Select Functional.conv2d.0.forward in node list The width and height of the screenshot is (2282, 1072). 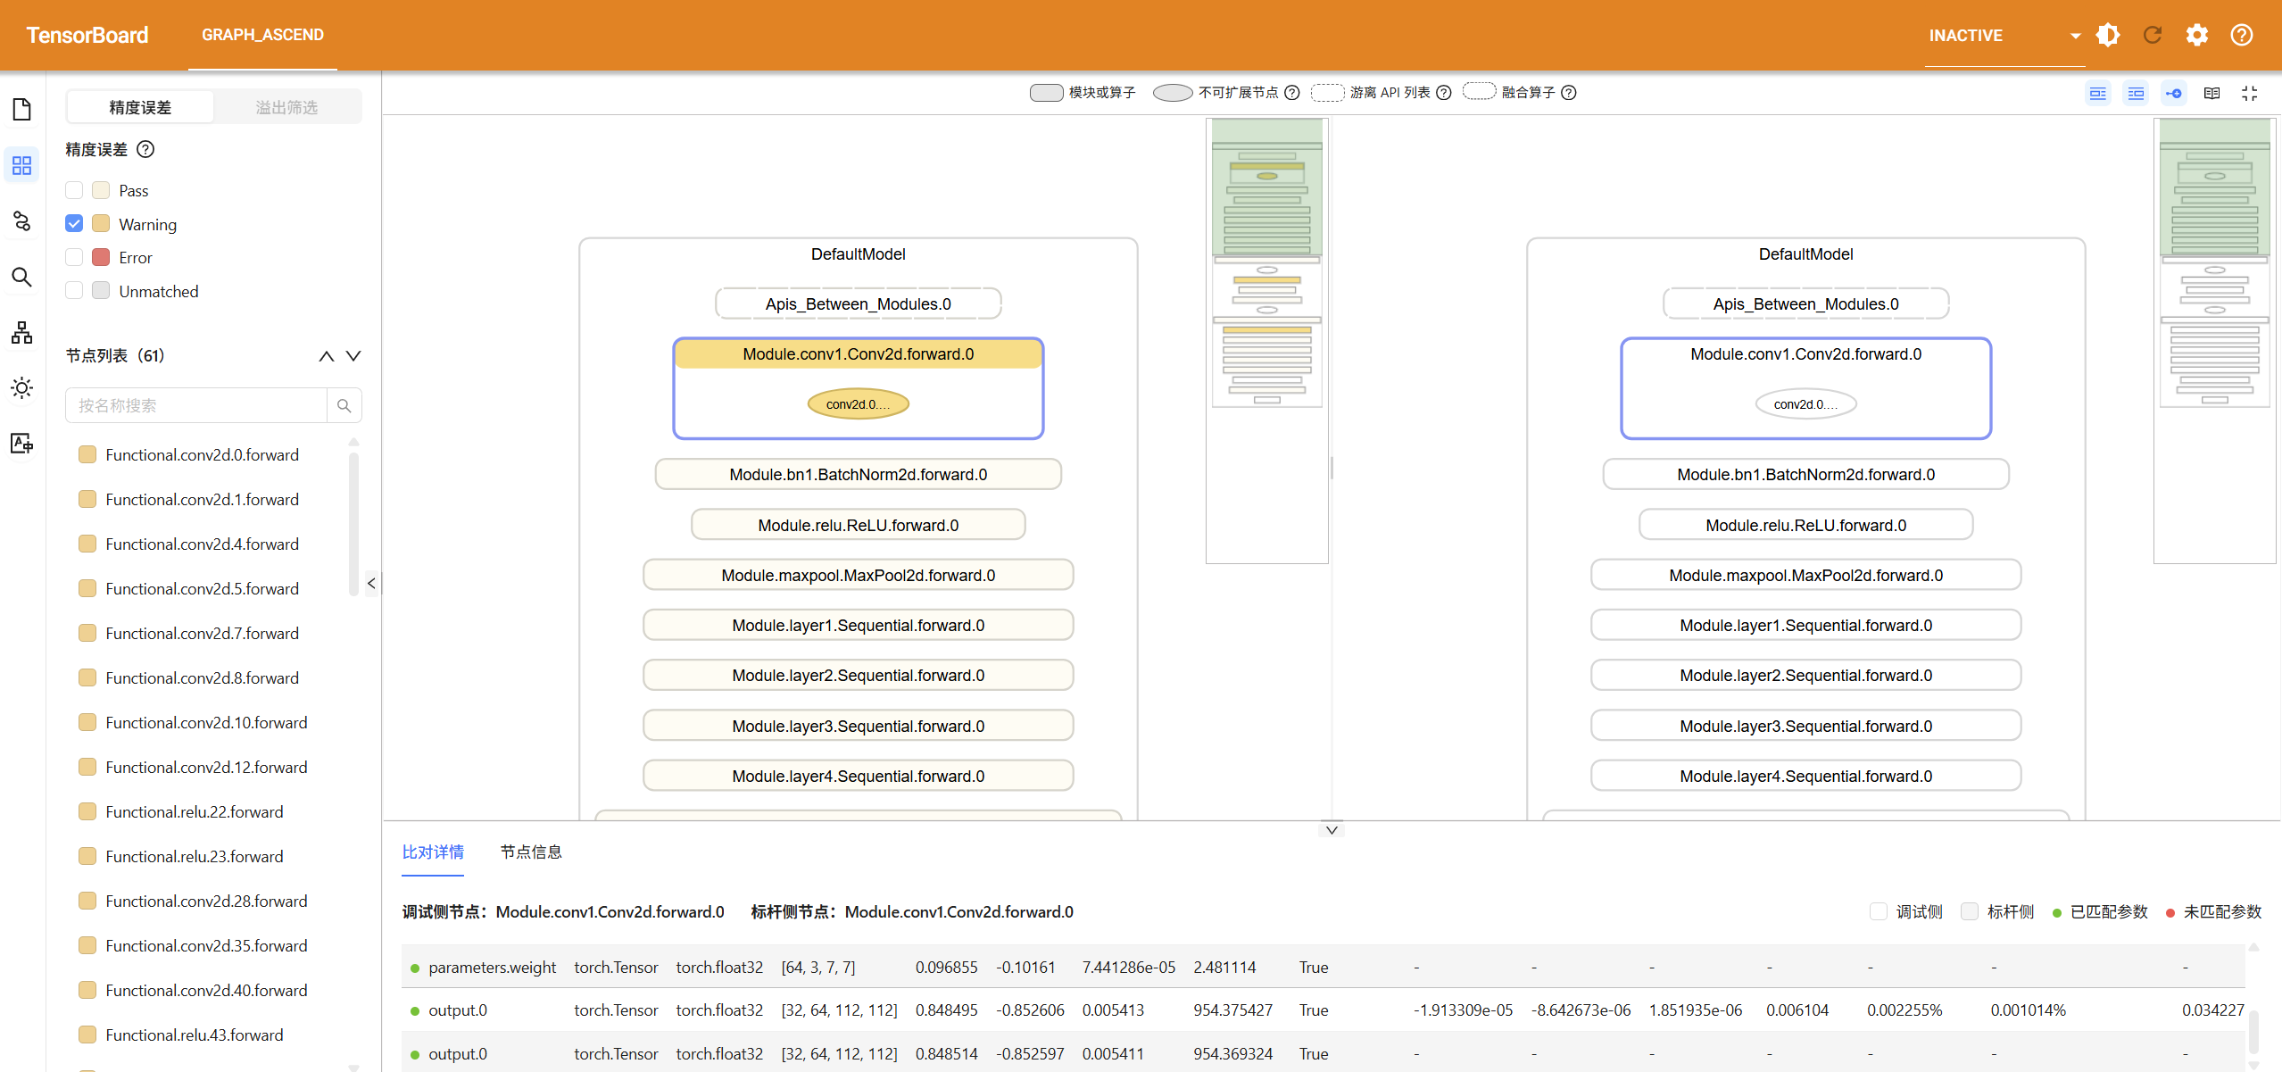[203, 454]
